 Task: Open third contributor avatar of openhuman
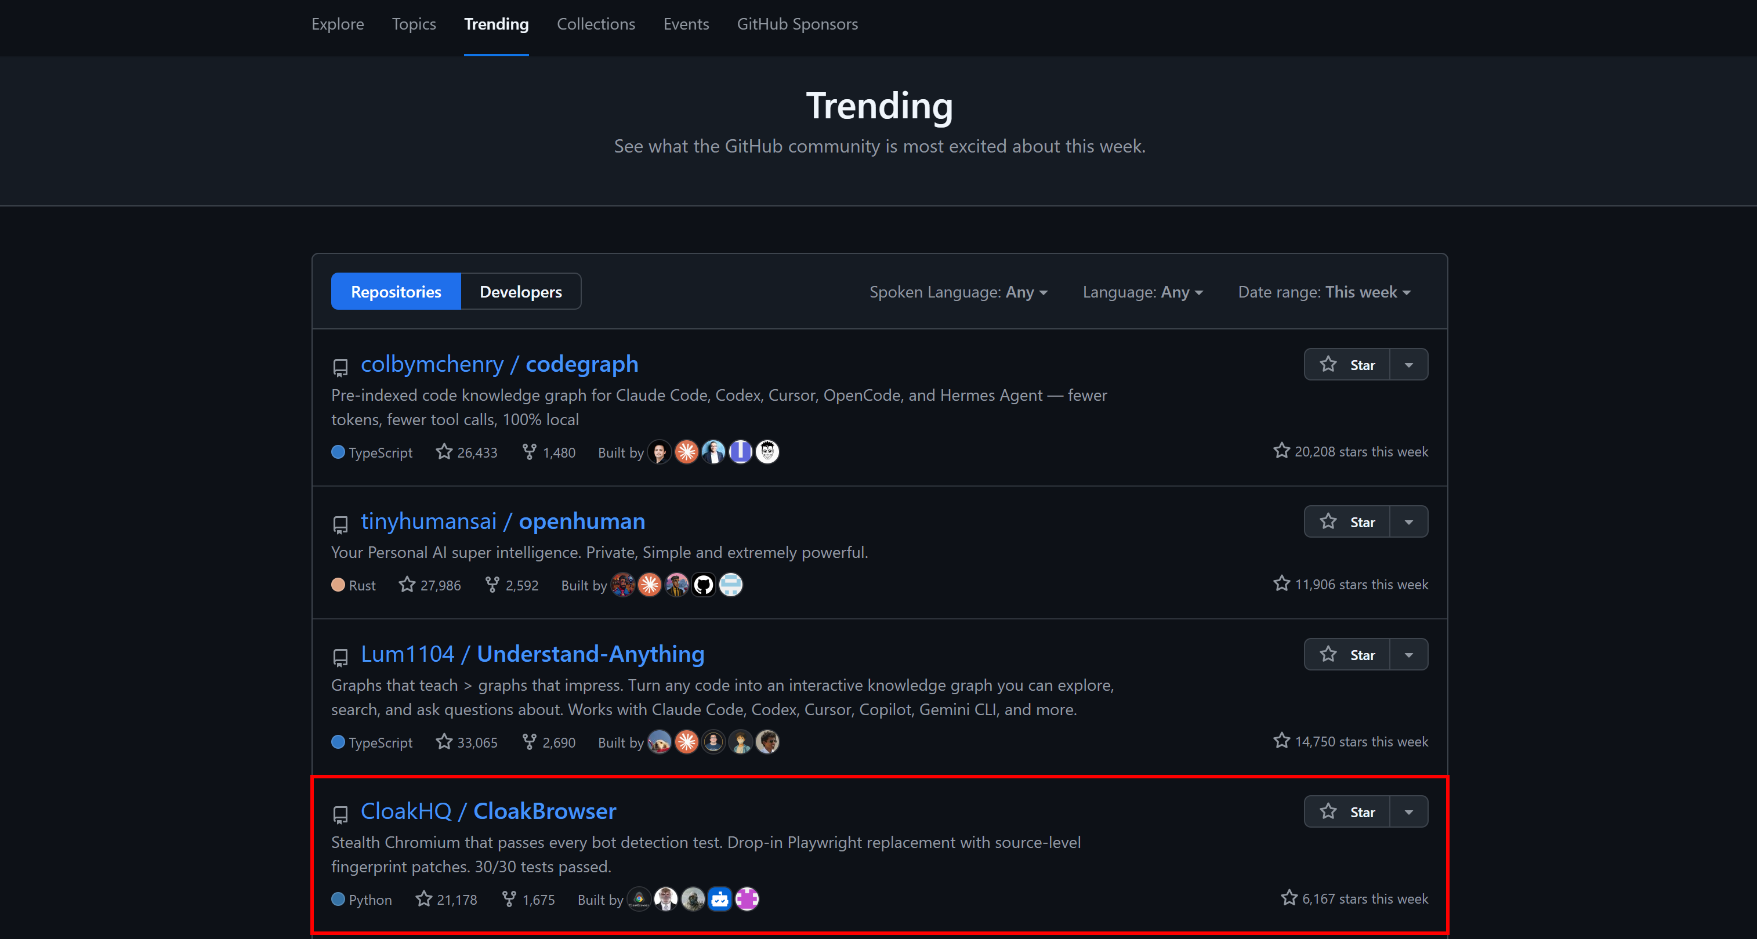(676, 585)
